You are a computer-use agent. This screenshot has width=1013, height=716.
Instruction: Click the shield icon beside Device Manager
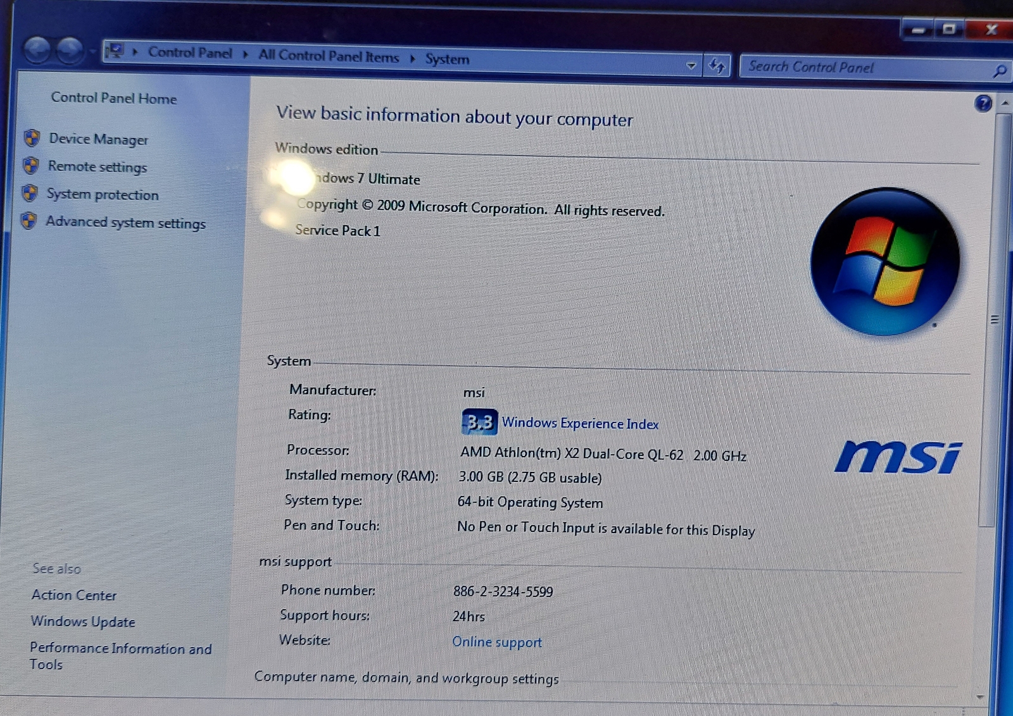[32, 137]
